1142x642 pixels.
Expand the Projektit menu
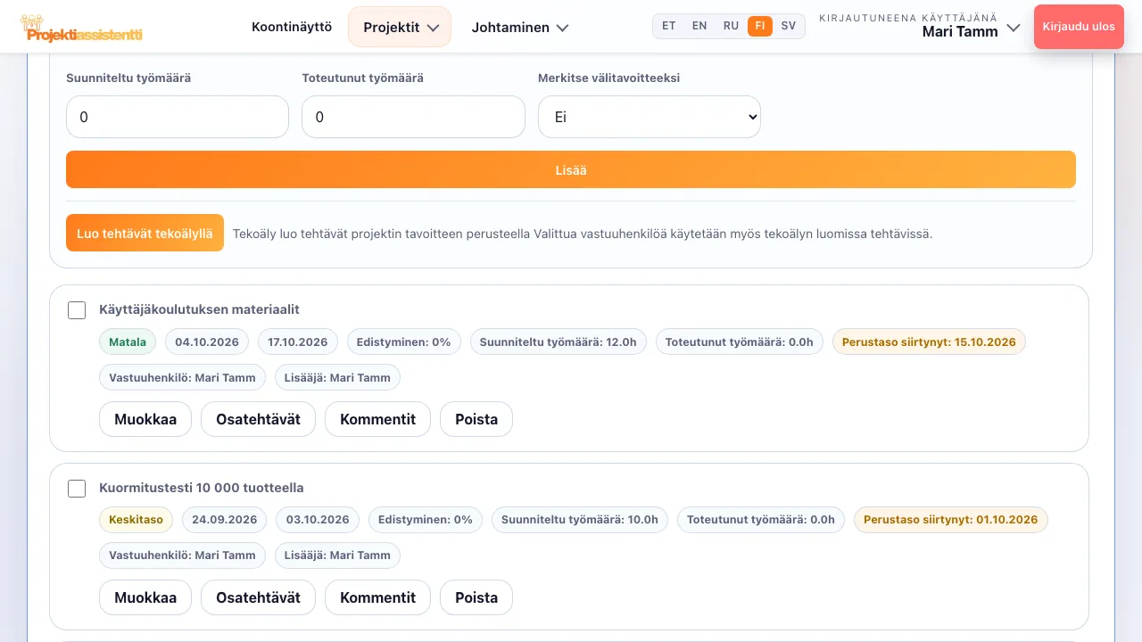click(400, 27)
